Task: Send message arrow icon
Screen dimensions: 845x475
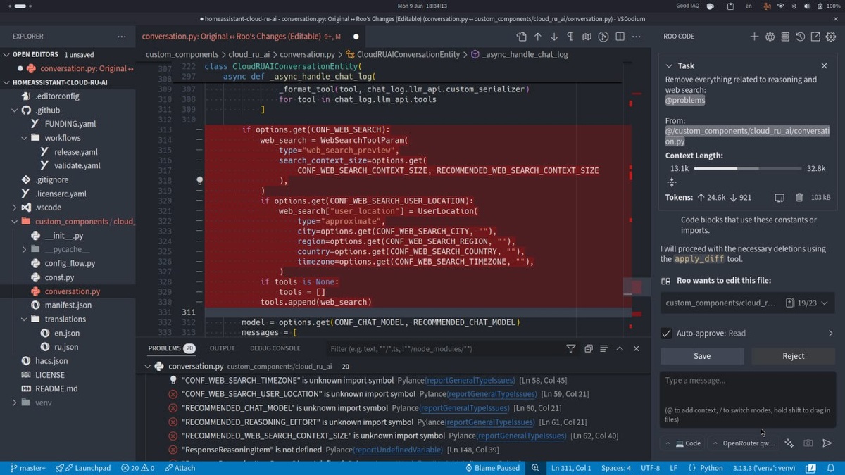Action: pos(827,443)
